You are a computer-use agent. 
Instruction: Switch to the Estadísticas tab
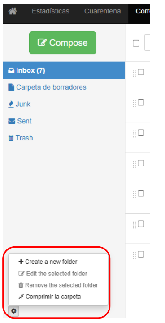tap(51, 11)
